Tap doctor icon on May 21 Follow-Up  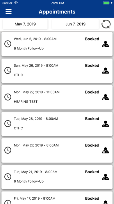click(106, 177)
